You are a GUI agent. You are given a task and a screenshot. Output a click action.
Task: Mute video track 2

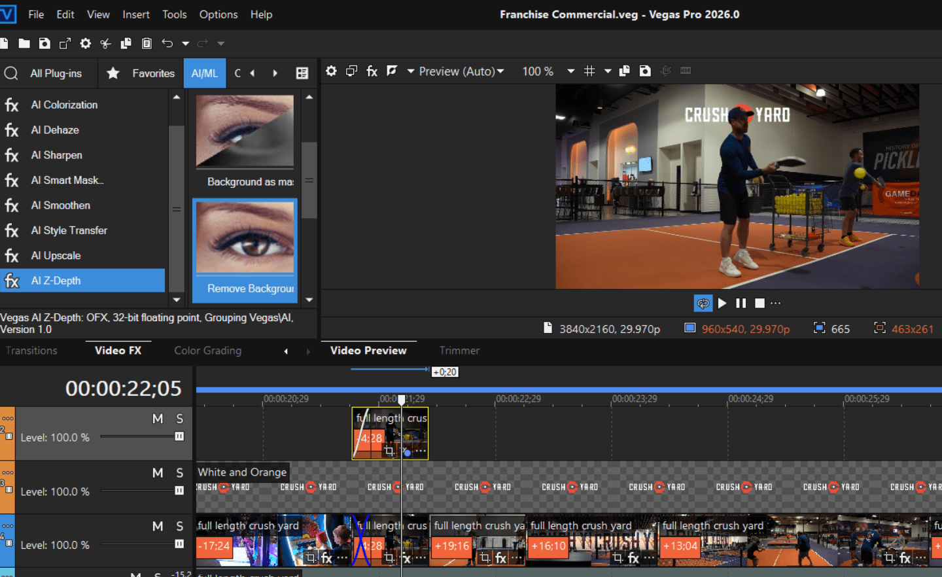(158, 419)
